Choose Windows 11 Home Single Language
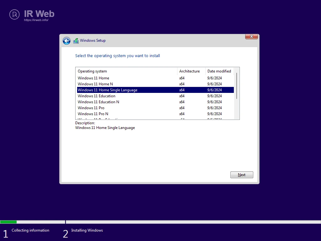 pyautogui.click(x=108, y=90)
